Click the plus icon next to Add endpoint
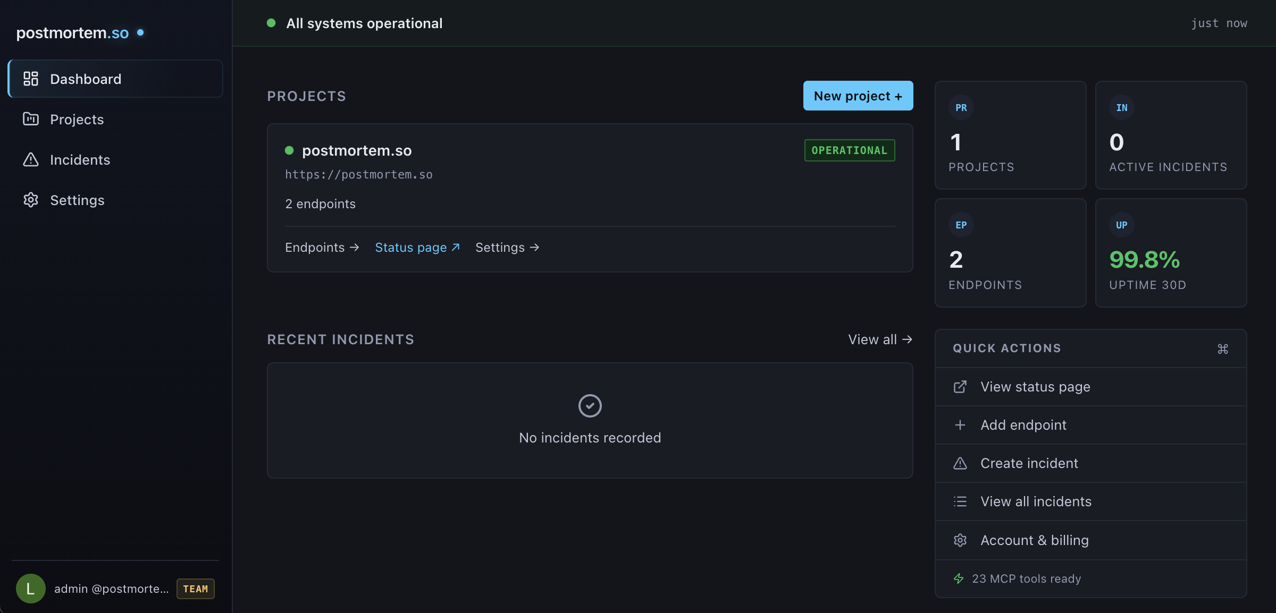This screenshot has height=613, width=1276. pyautogui.click(x=960, y=425)
